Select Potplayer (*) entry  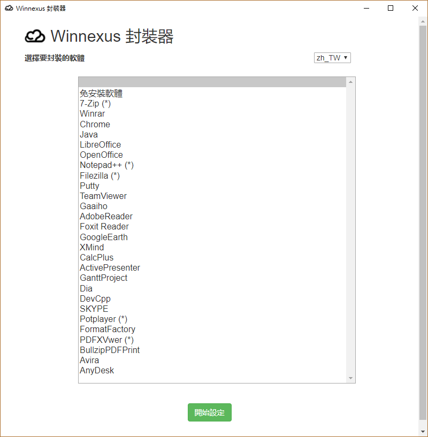click(x=212, y=319)
